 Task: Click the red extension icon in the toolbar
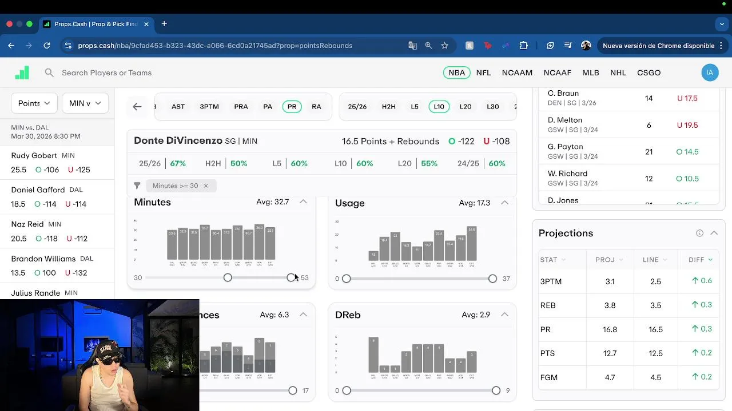click(x=488, y=46)
